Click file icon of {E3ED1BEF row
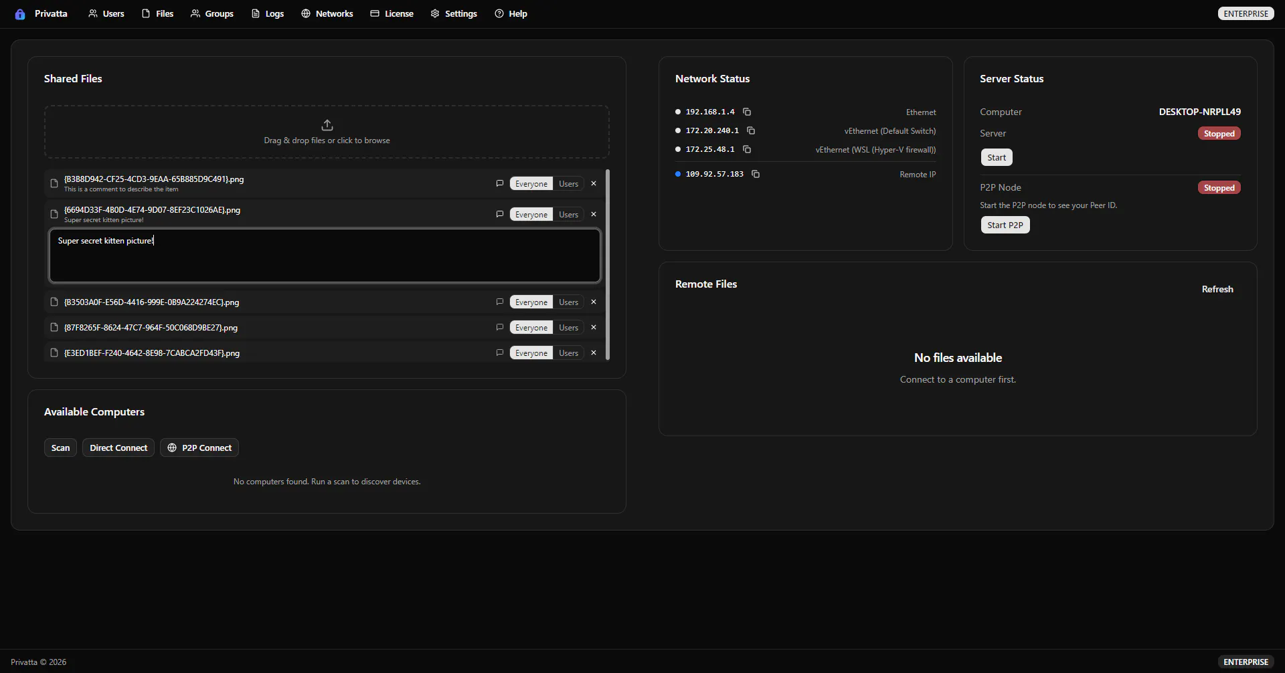Screen dimensions: 1285x673 point(54,353)
